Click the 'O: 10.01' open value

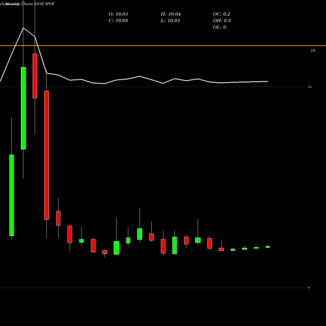(x=118, y=14)
